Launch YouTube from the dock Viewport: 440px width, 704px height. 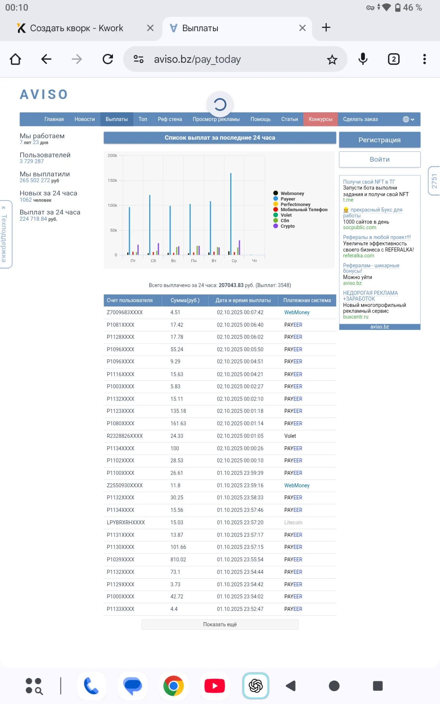click(214, 686)
